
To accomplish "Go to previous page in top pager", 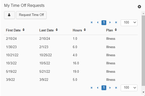I will (x=98, y=22).
